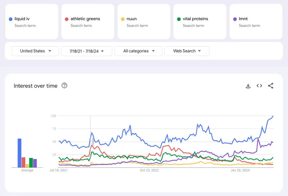The image size is (288, 196).
Task: Click the green vital proteins average bar
Action: 31,163
